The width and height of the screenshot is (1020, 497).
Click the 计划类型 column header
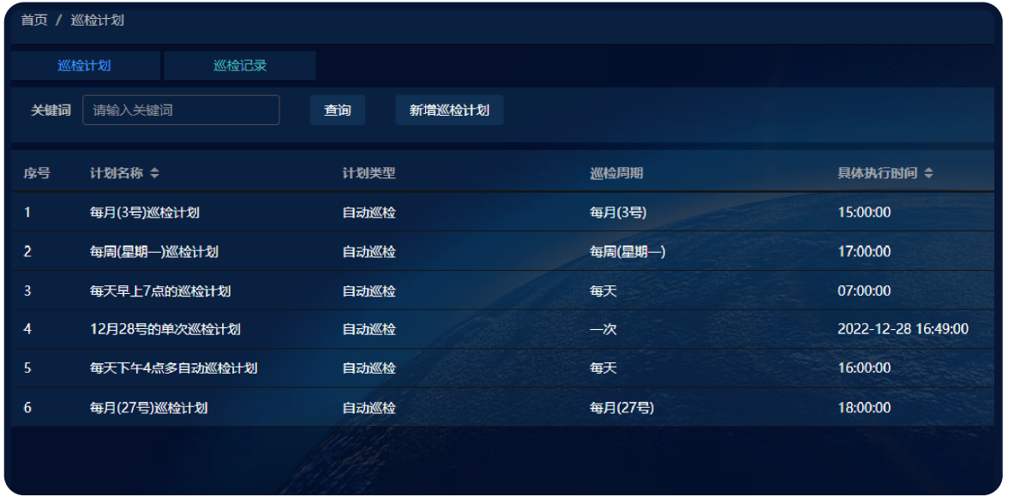[369, 174]
